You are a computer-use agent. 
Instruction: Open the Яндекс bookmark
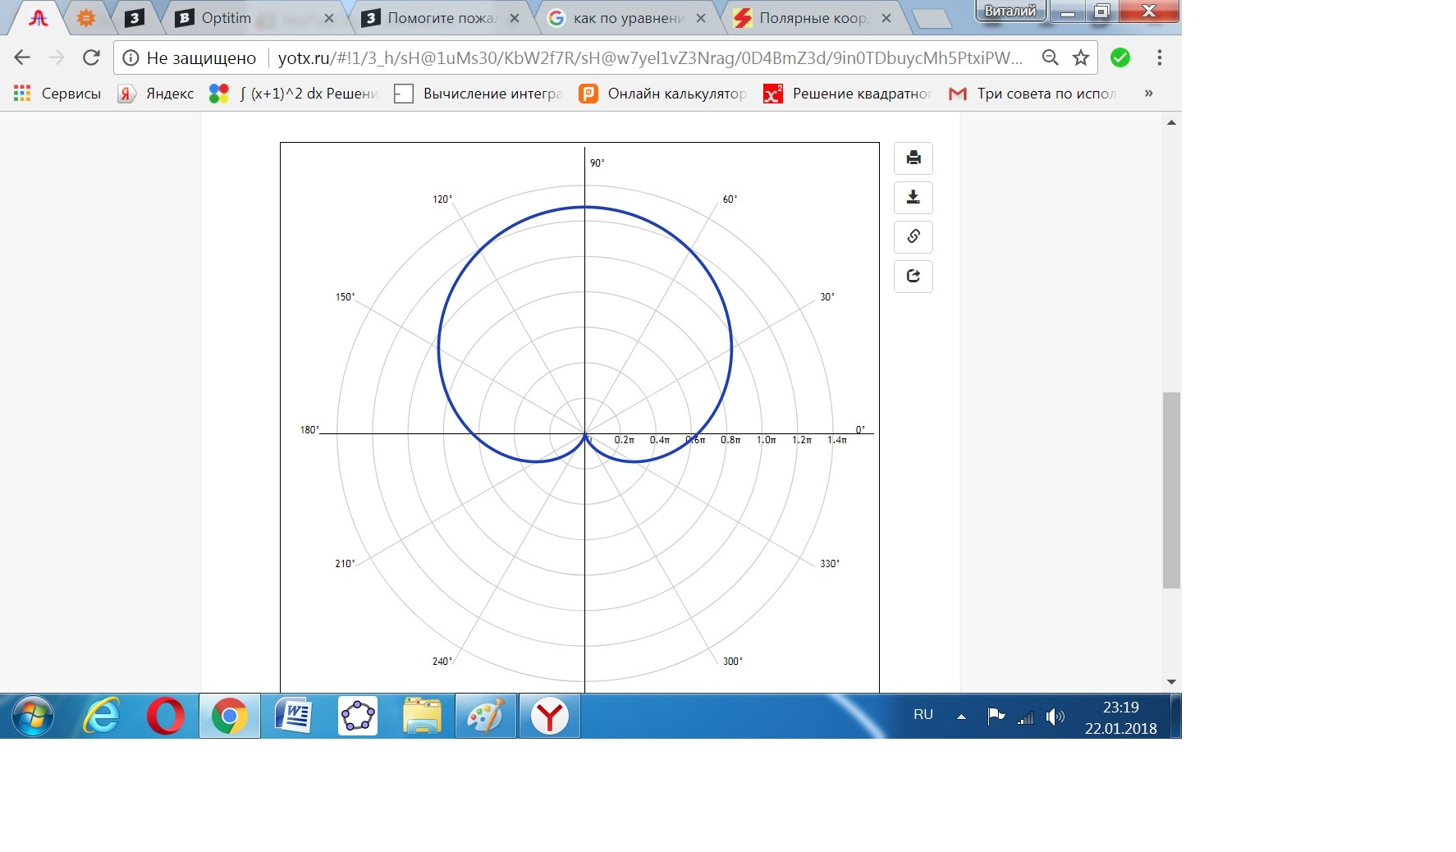157,94
